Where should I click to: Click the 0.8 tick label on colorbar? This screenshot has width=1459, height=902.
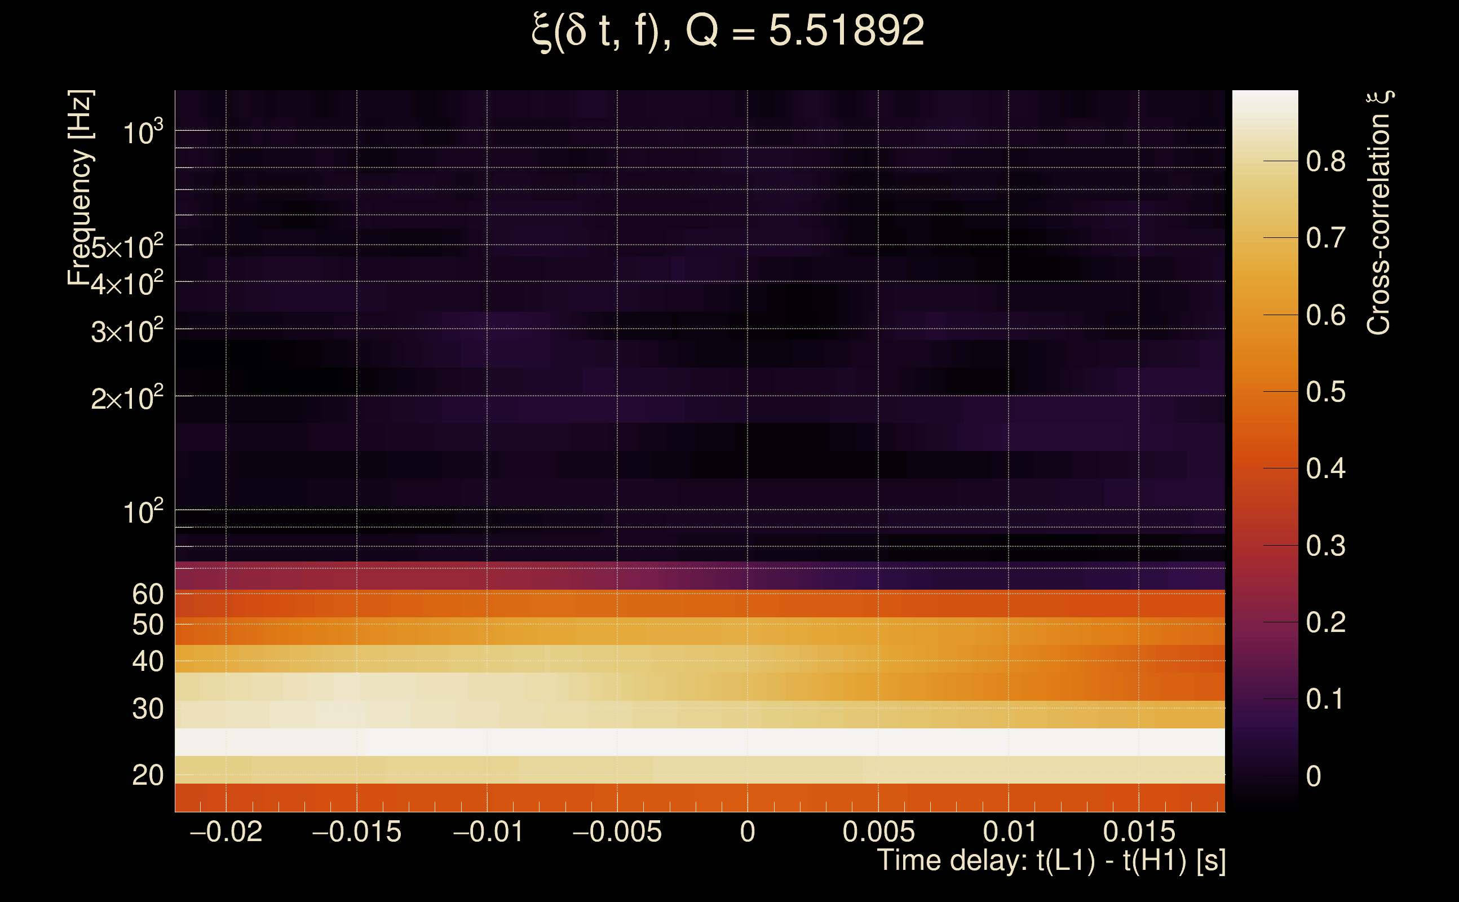coord(1325,162)
